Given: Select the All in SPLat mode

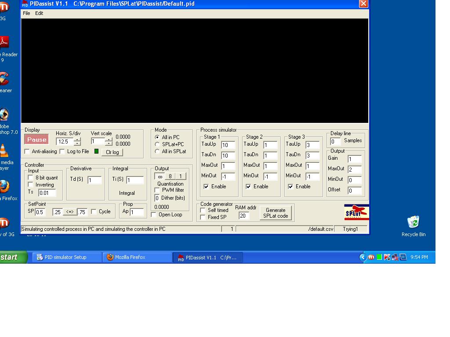Looking at the screenshot, I should (157, 151).
